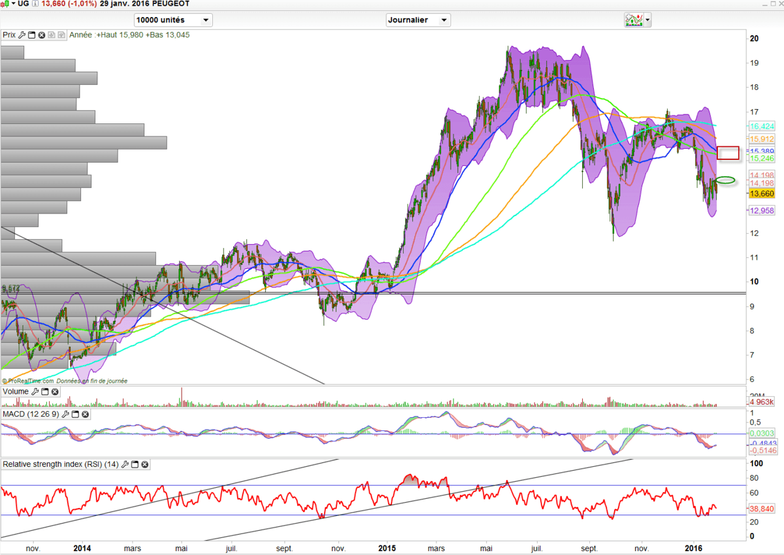Select the Relative strength index panel label
Screen dimensions: 784x555
tap(60, 465)
